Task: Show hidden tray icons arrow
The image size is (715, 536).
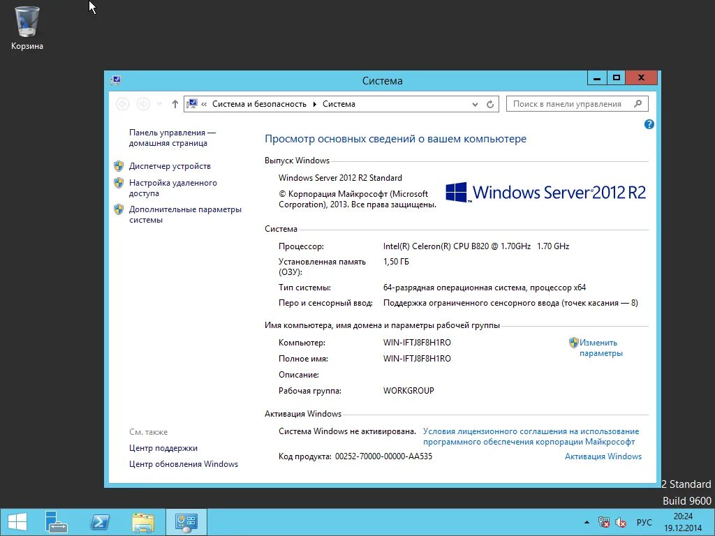Action: tap(587, 522)
